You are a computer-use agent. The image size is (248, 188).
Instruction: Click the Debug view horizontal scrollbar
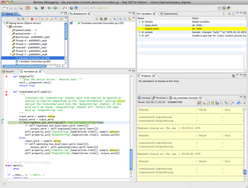(x=24, y=66)
